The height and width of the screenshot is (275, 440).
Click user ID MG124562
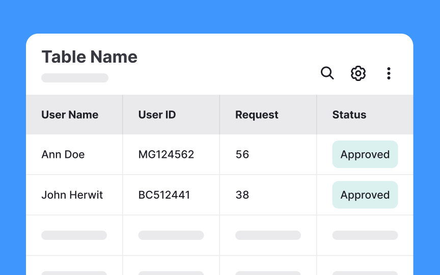point(166,154)
